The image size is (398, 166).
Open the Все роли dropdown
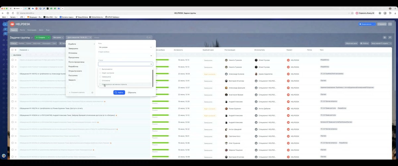pyautogui.click(x=58, y=38)
